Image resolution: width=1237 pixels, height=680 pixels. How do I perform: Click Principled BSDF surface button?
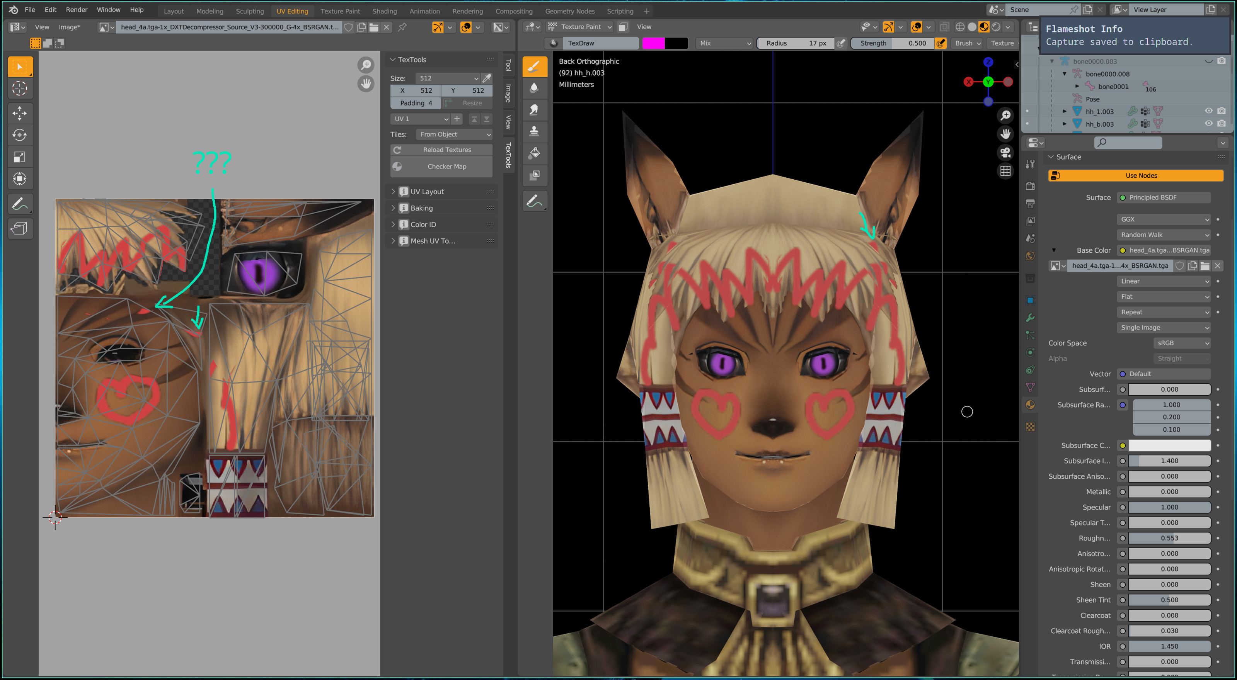click(x=1164, y=197)
